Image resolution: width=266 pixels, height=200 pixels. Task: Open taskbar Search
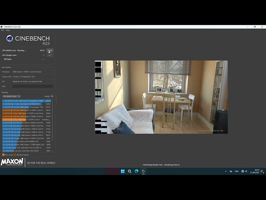tap(130, 171)
